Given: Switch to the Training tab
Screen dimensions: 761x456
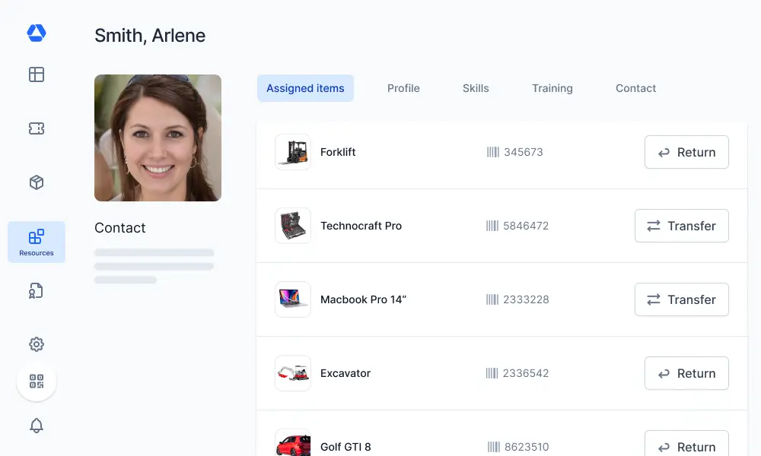Looking at the screenshot, I should click(x=552, y=88).
